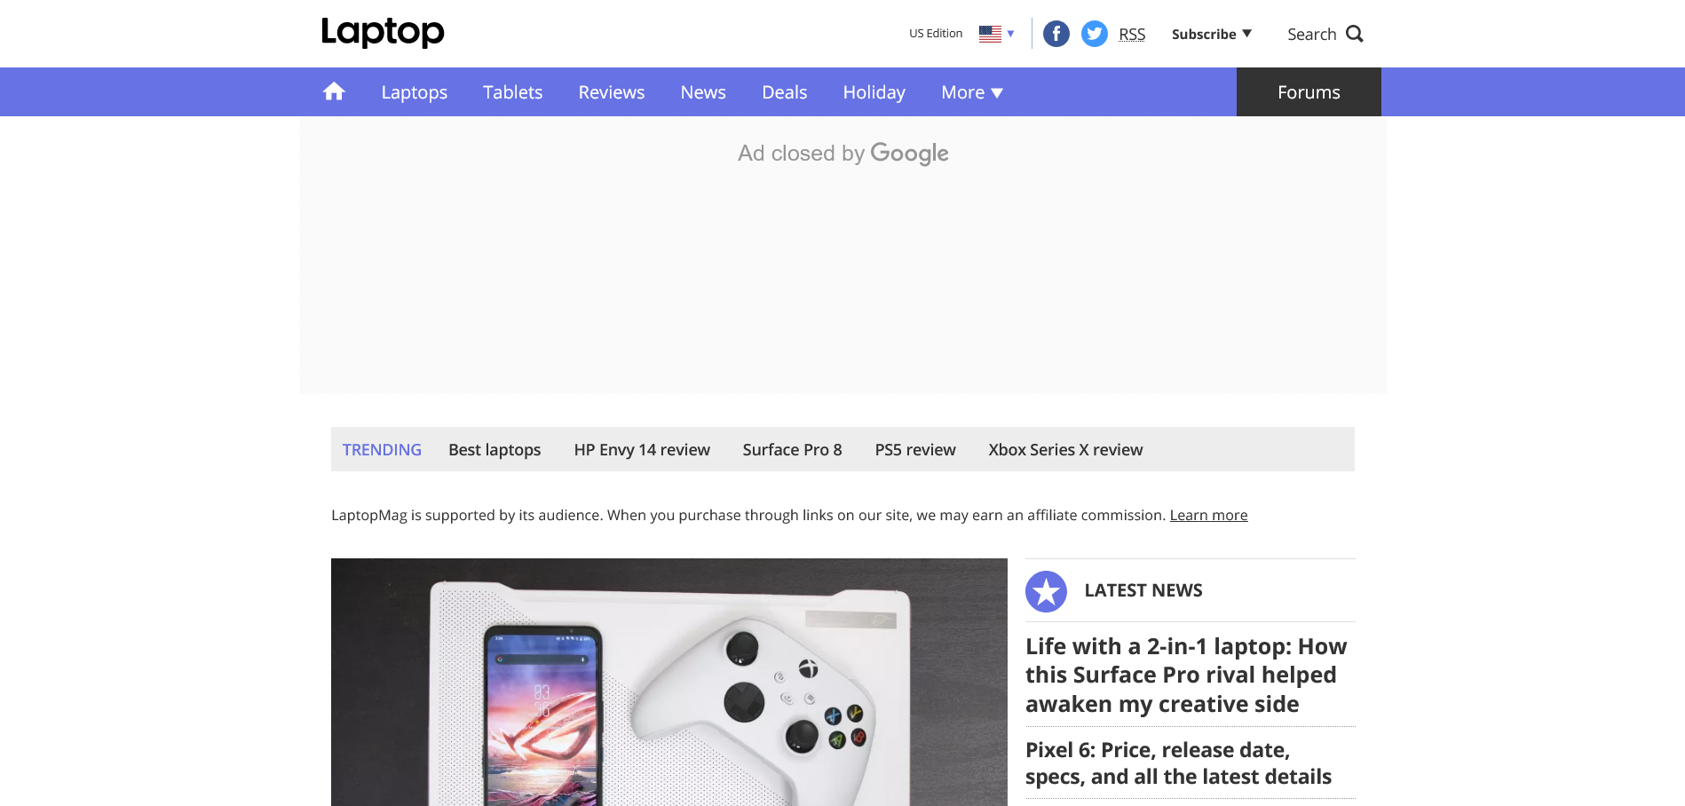Image resolution: width=1685 pixels, height=806 pixels.
Task: Expand the Subscribe dropdown
Action: click(x=1211, y=33)
